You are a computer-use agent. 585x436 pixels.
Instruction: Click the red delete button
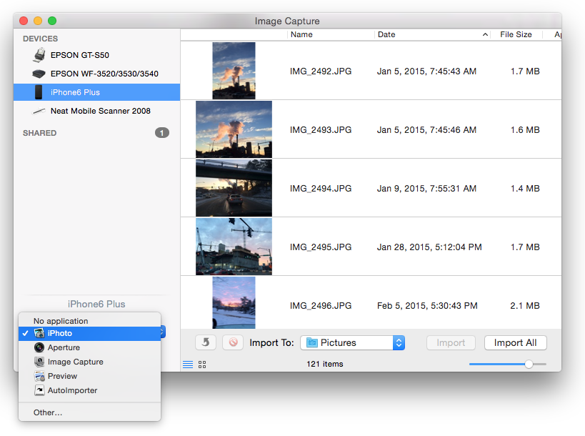pos(233,343)
